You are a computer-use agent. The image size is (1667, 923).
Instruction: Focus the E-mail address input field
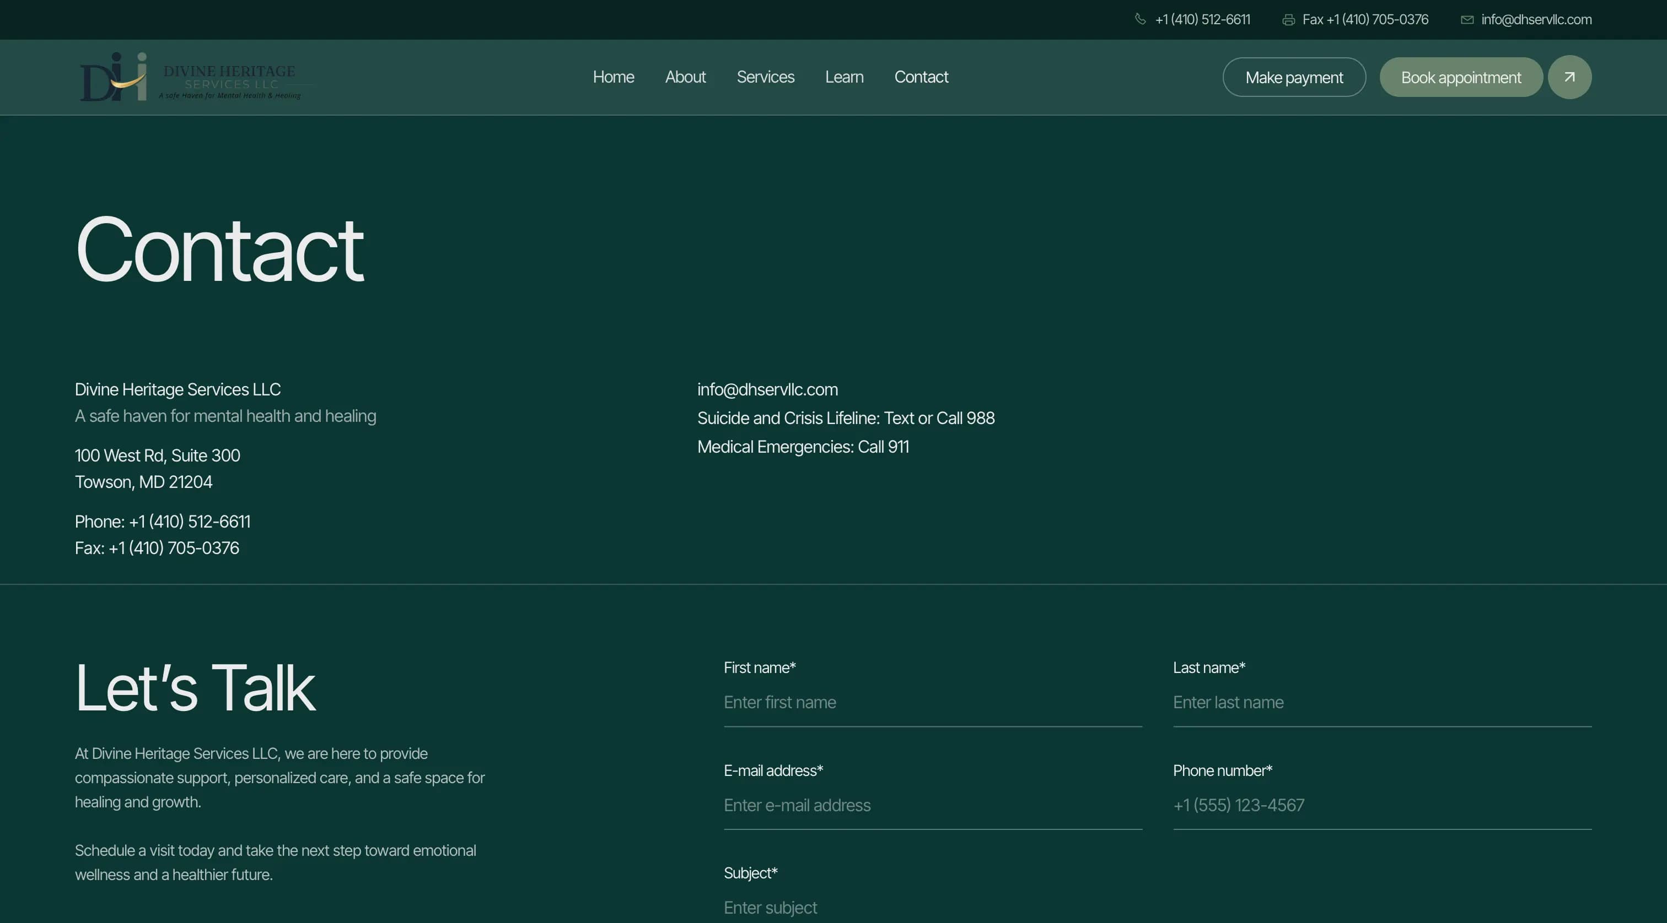coord(933,805)
